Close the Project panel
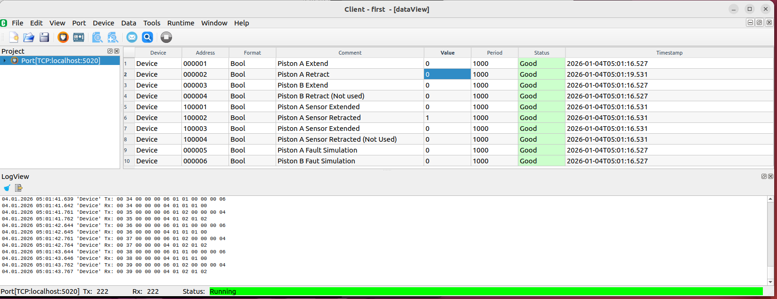The image size is (777, 299). [116, 51]
